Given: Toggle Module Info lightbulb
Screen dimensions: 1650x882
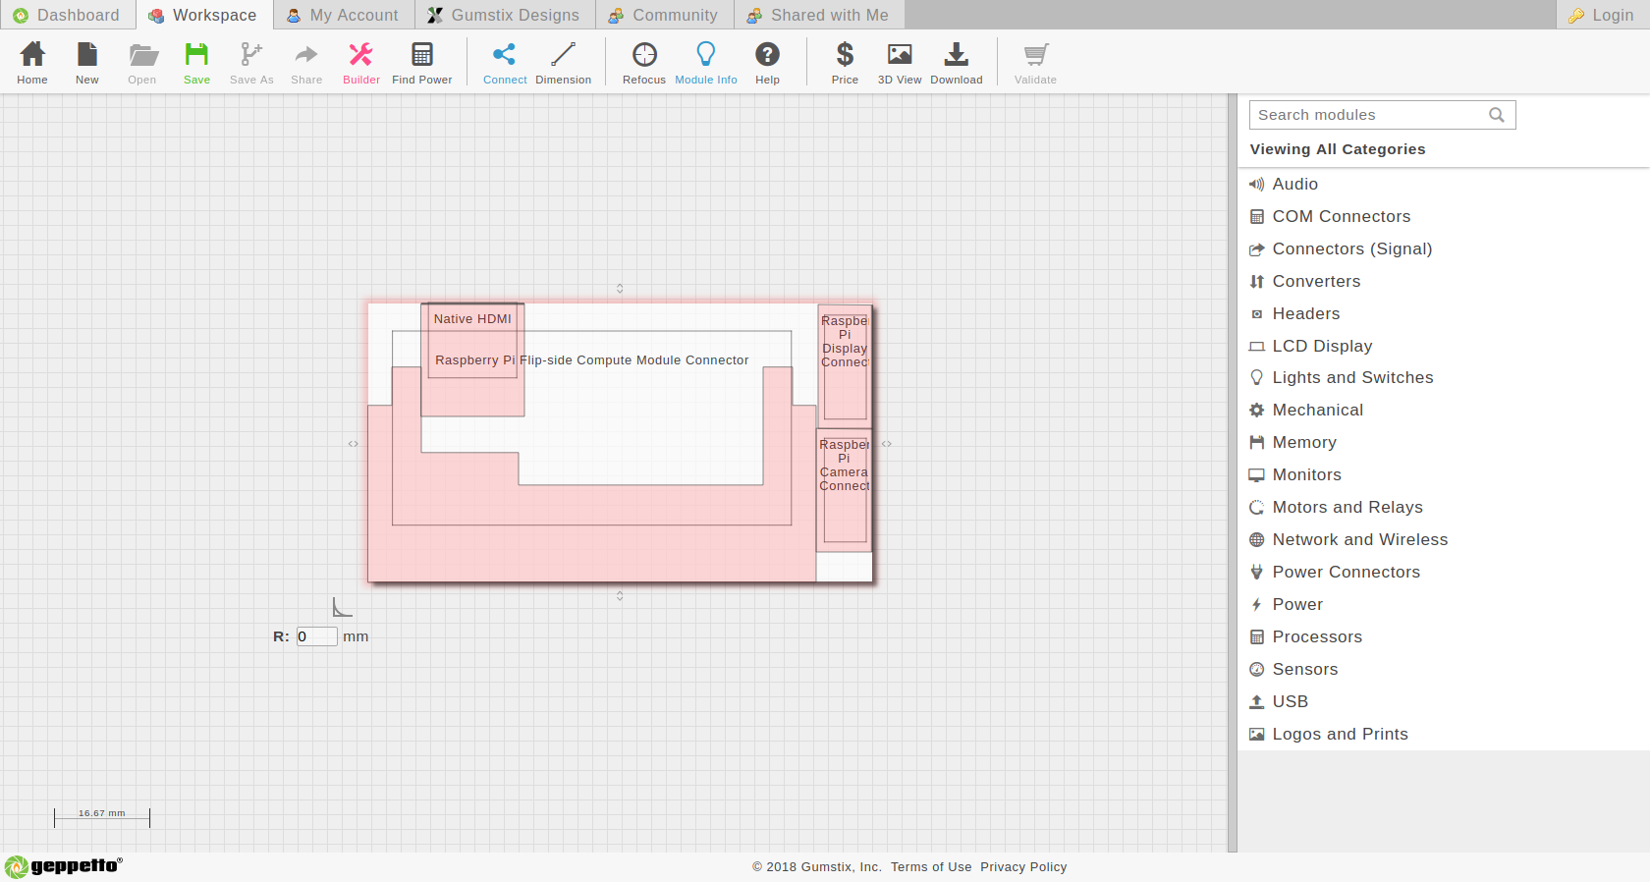Looking at the screenshot, I should pos(706,63).
